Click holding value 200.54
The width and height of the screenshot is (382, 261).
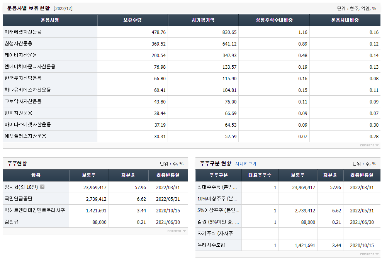pyautogui.click(x=159, y=55)
